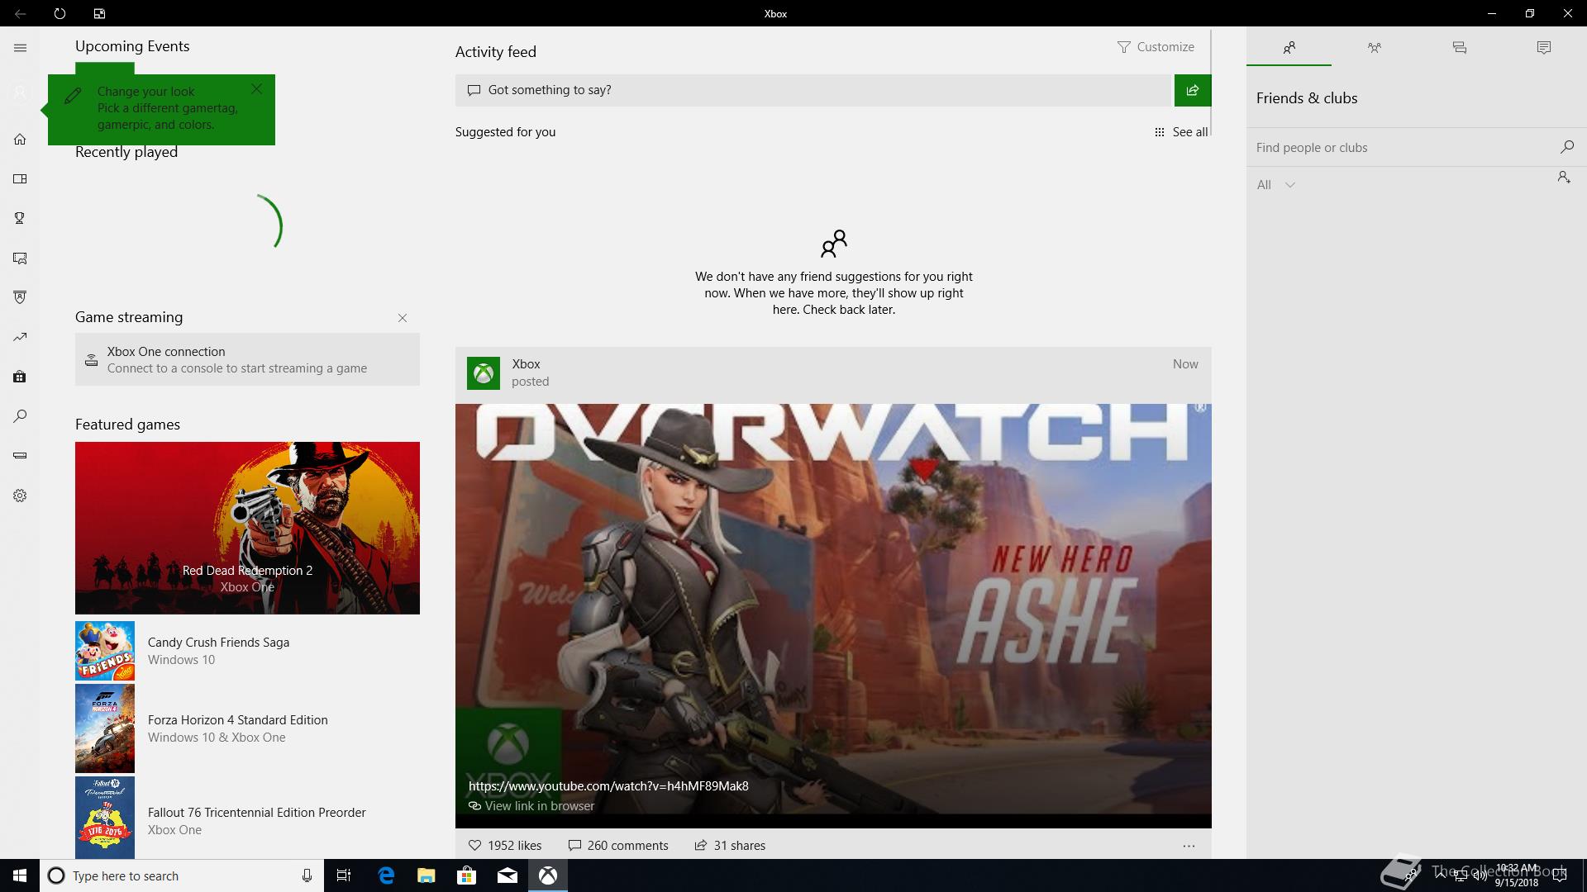Click Type here to search box
1587x892 pixels.
(x=182, y=875)
